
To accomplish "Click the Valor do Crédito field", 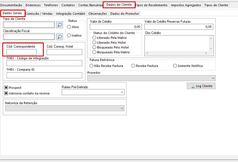I will coord(116,27).
